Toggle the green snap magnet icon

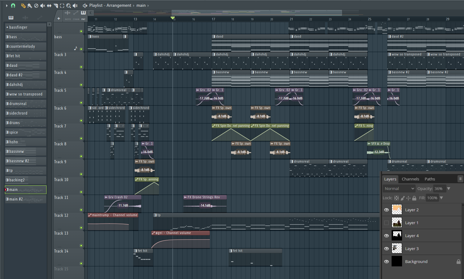pyautogui.click(x=13, y=6)
